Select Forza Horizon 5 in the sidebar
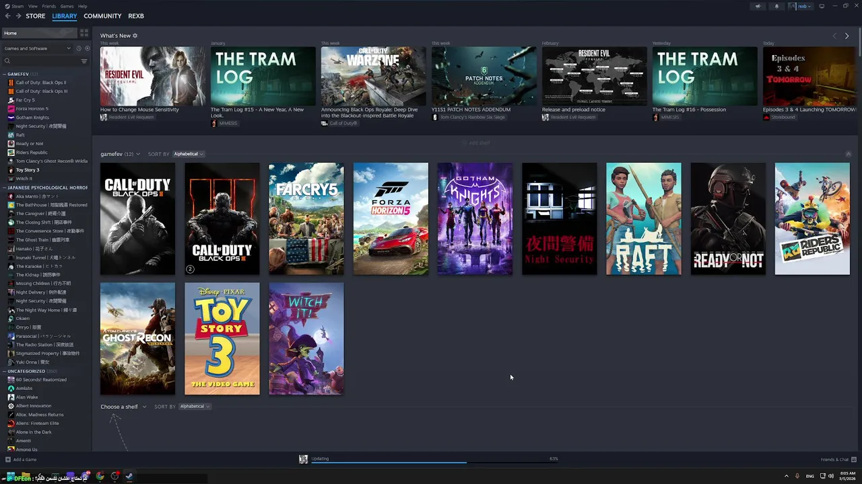Viewport: 862px width, 484px height. coord(32,108)
